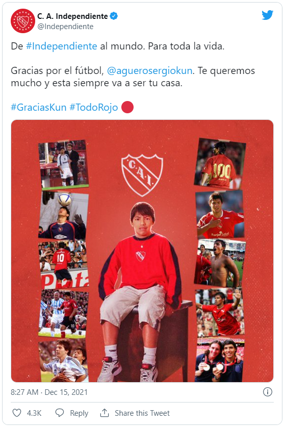Image resolution: width=285 pixels, height=426 pixels.
Task: Click the 4.3K likes count
Action: (x=34, y=413)
